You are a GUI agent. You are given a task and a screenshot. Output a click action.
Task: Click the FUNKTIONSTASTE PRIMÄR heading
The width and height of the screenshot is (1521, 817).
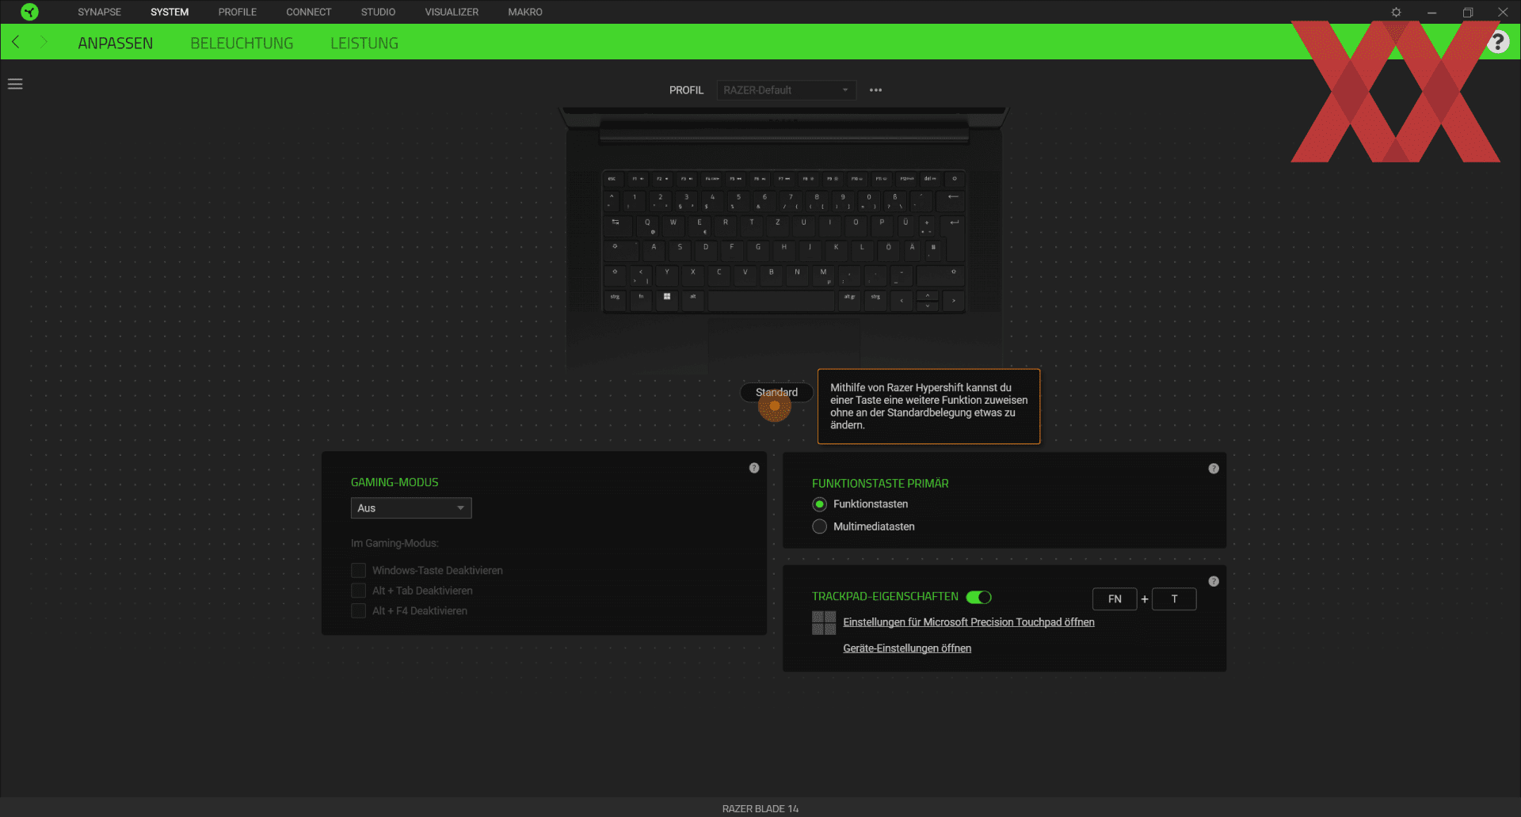[880, 483]
